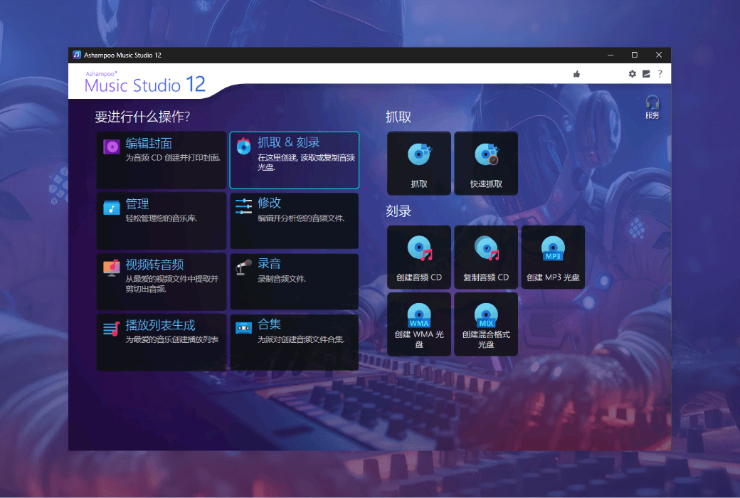Click the 创建 MP3 光盘 button
The width and height of the screenshot is (740, 498).
pos(553,258)
